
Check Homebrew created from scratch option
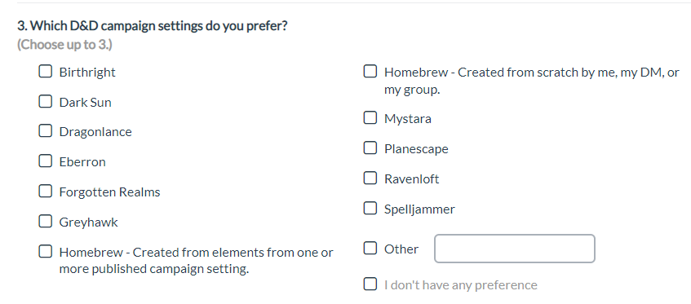point(370,71)
